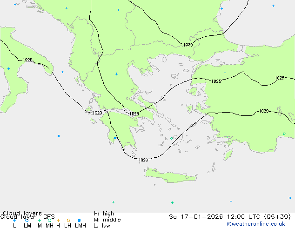Select the blue plus marker in the Adriatic near Albania
This screenshot has width=295, height=228.
coord(62,72)
